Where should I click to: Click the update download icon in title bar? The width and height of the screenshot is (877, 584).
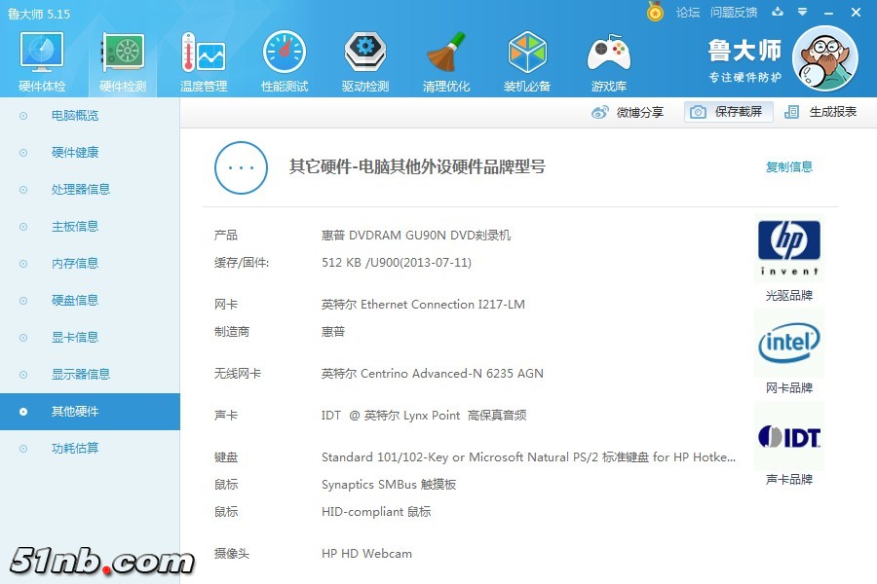(x=777, y=12)
